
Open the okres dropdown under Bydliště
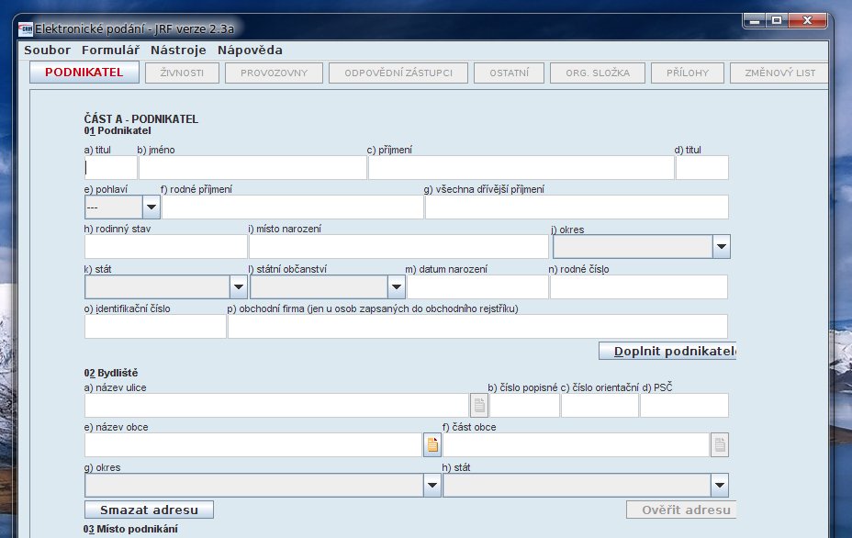point(432,486)
